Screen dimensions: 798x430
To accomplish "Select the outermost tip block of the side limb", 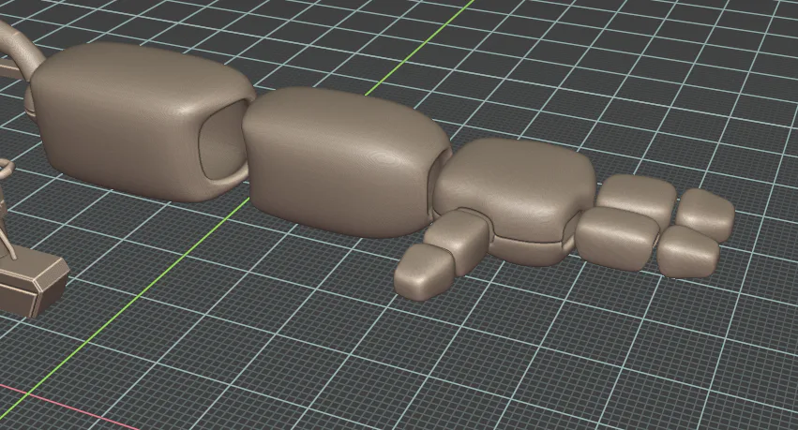I will click(x=422, y=271).
